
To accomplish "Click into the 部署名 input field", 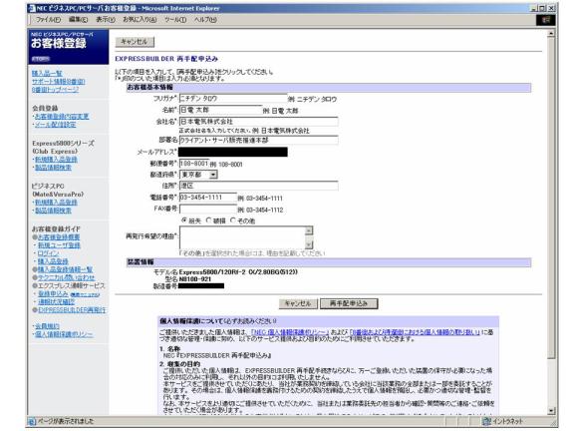I will pyautogui.click(x=258, y=140).
